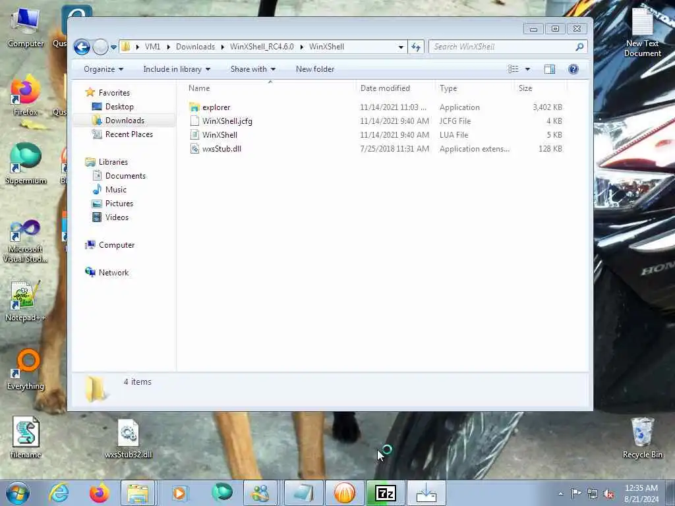Viewport: 675px width, 506px height.
Task: Click the VM1 breadcrumb in address bar
Action: coord(152,47)
